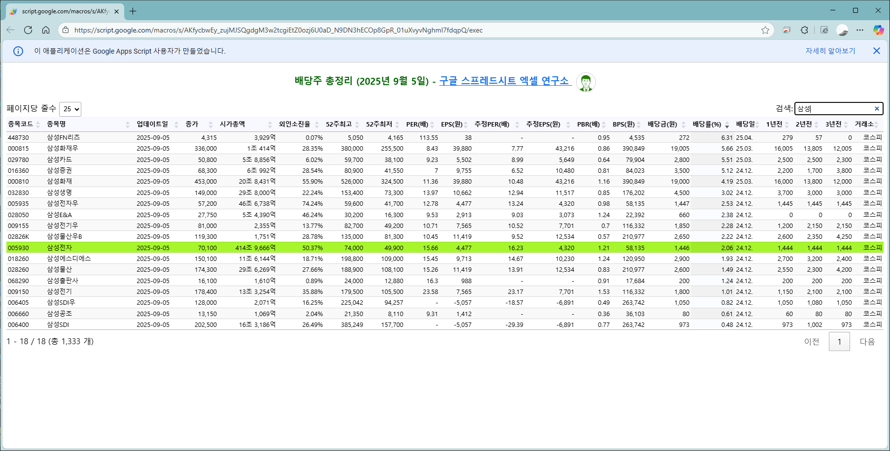The height and width of the screenshot is (451, 890).
Task: Sort table by 거래소 column
Action: [867, 124]
